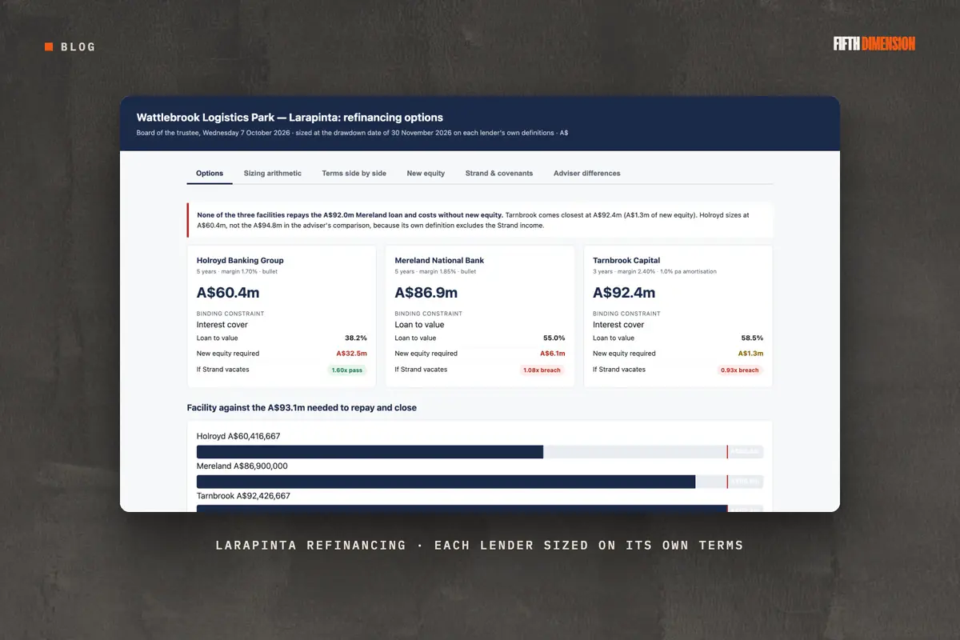This screenshot has height=640, width=960.
Task: Click the Board of the trustee subtitle line
Action: pos(353,133)
